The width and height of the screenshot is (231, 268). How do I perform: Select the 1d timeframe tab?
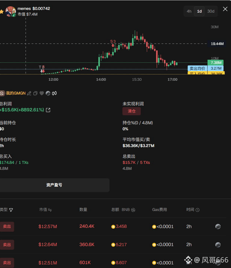click(199, 11)
